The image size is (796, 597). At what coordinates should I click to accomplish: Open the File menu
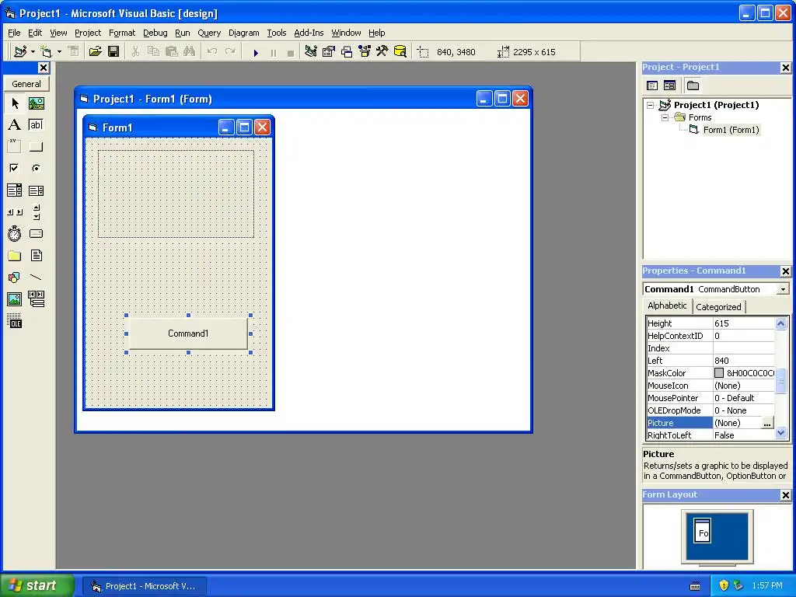pyautogui.click(x=14, y=33)
